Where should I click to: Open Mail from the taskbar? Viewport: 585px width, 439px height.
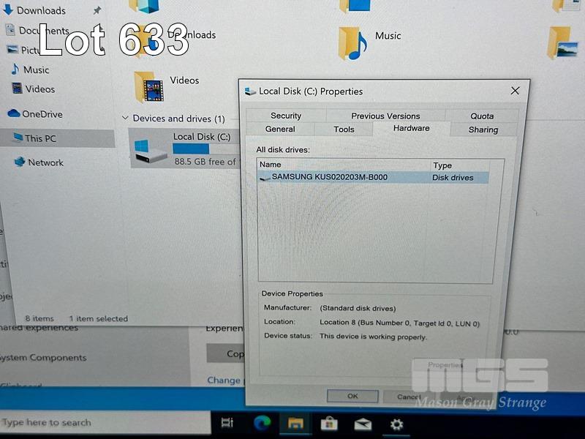[363, 424]
